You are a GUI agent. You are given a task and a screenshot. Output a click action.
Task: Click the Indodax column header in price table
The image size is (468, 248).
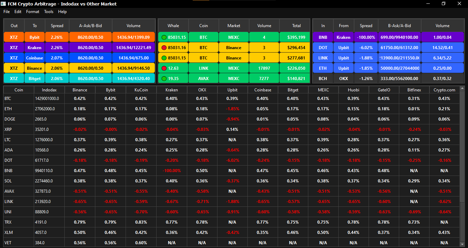[49, 90]
